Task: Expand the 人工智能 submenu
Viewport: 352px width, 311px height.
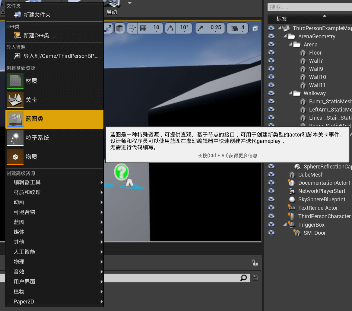Action: 54,252
